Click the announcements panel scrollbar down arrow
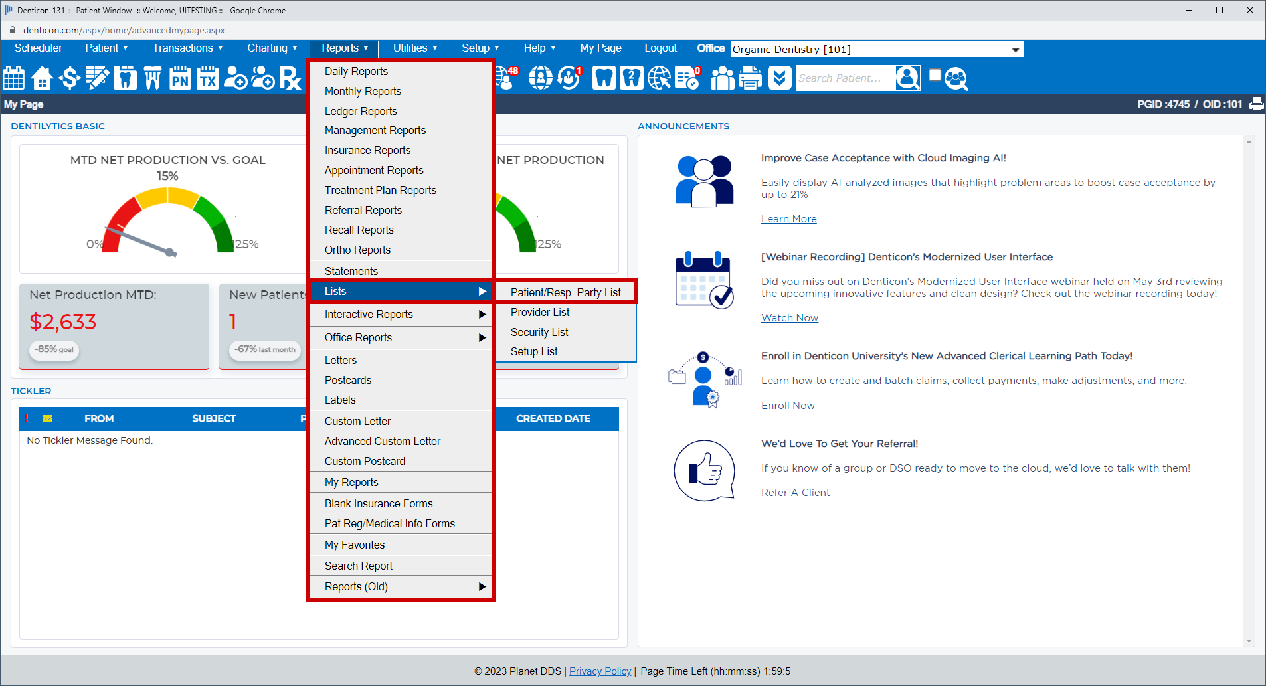Viewport: 1266px width, 686px height. coord(1249,641)
